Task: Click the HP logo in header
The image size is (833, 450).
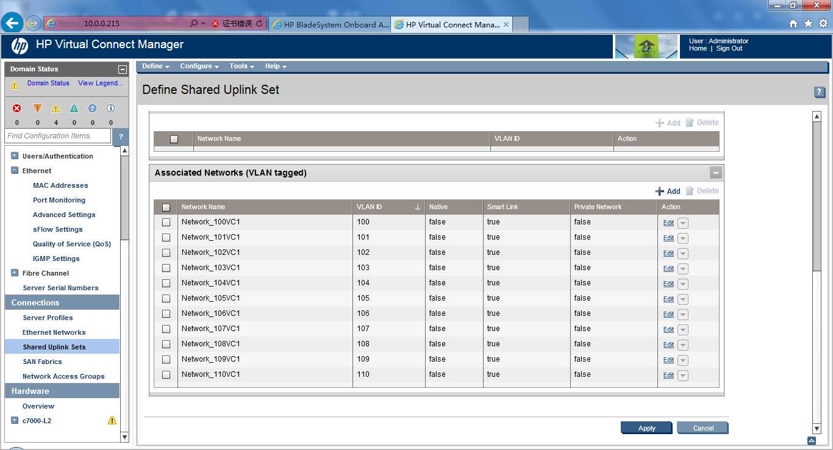Action: click(x=20, y=46)
